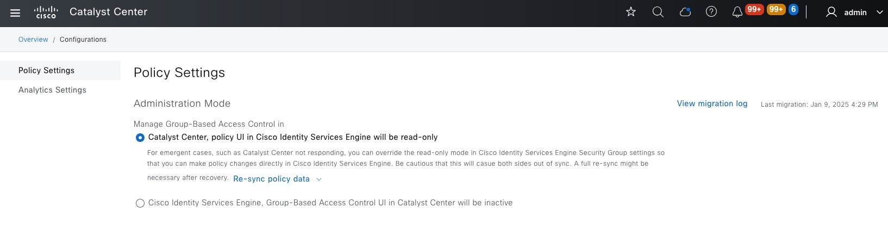
Task: Click the orange 99+ alert badge
Action: pyautogui.click(x=776, y=9)
